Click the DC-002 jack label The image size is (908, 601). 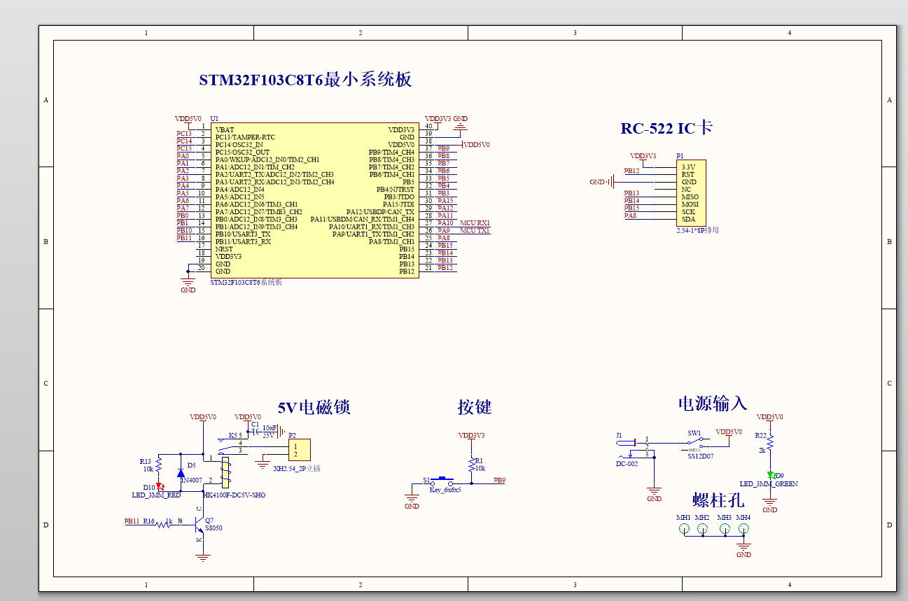point(627,464)
